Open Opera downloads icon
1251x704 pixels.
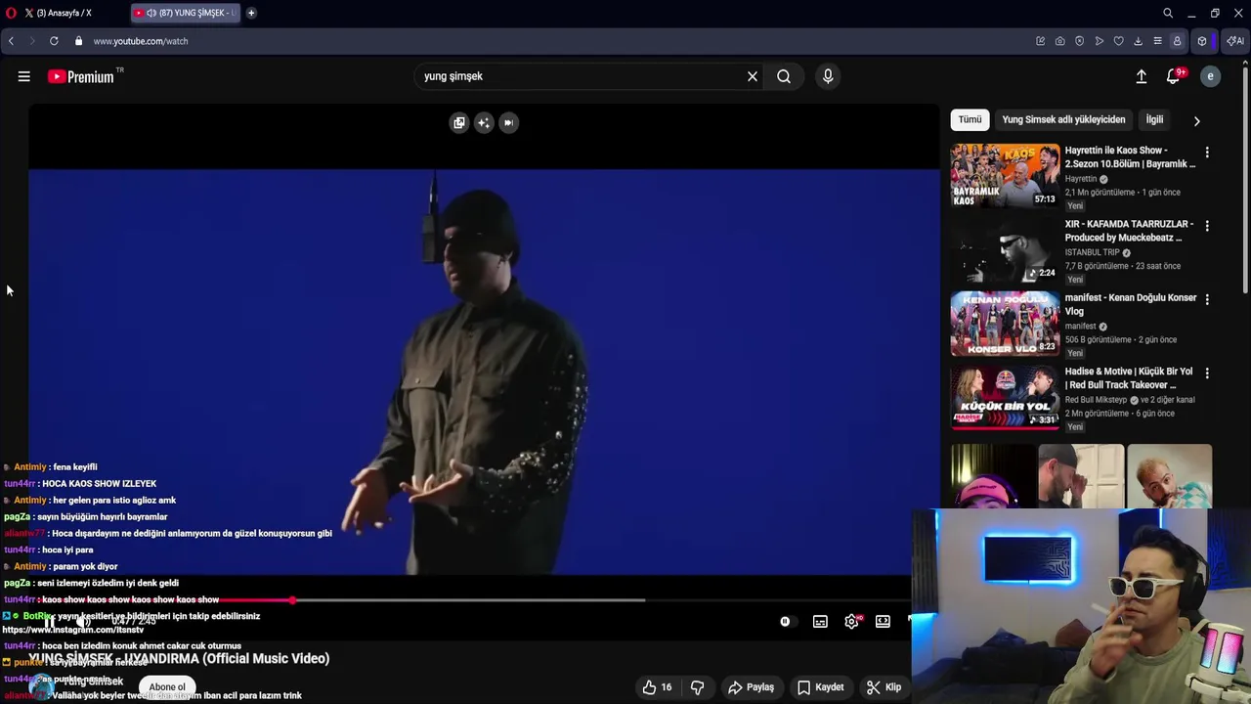[x=1138, y=41]
